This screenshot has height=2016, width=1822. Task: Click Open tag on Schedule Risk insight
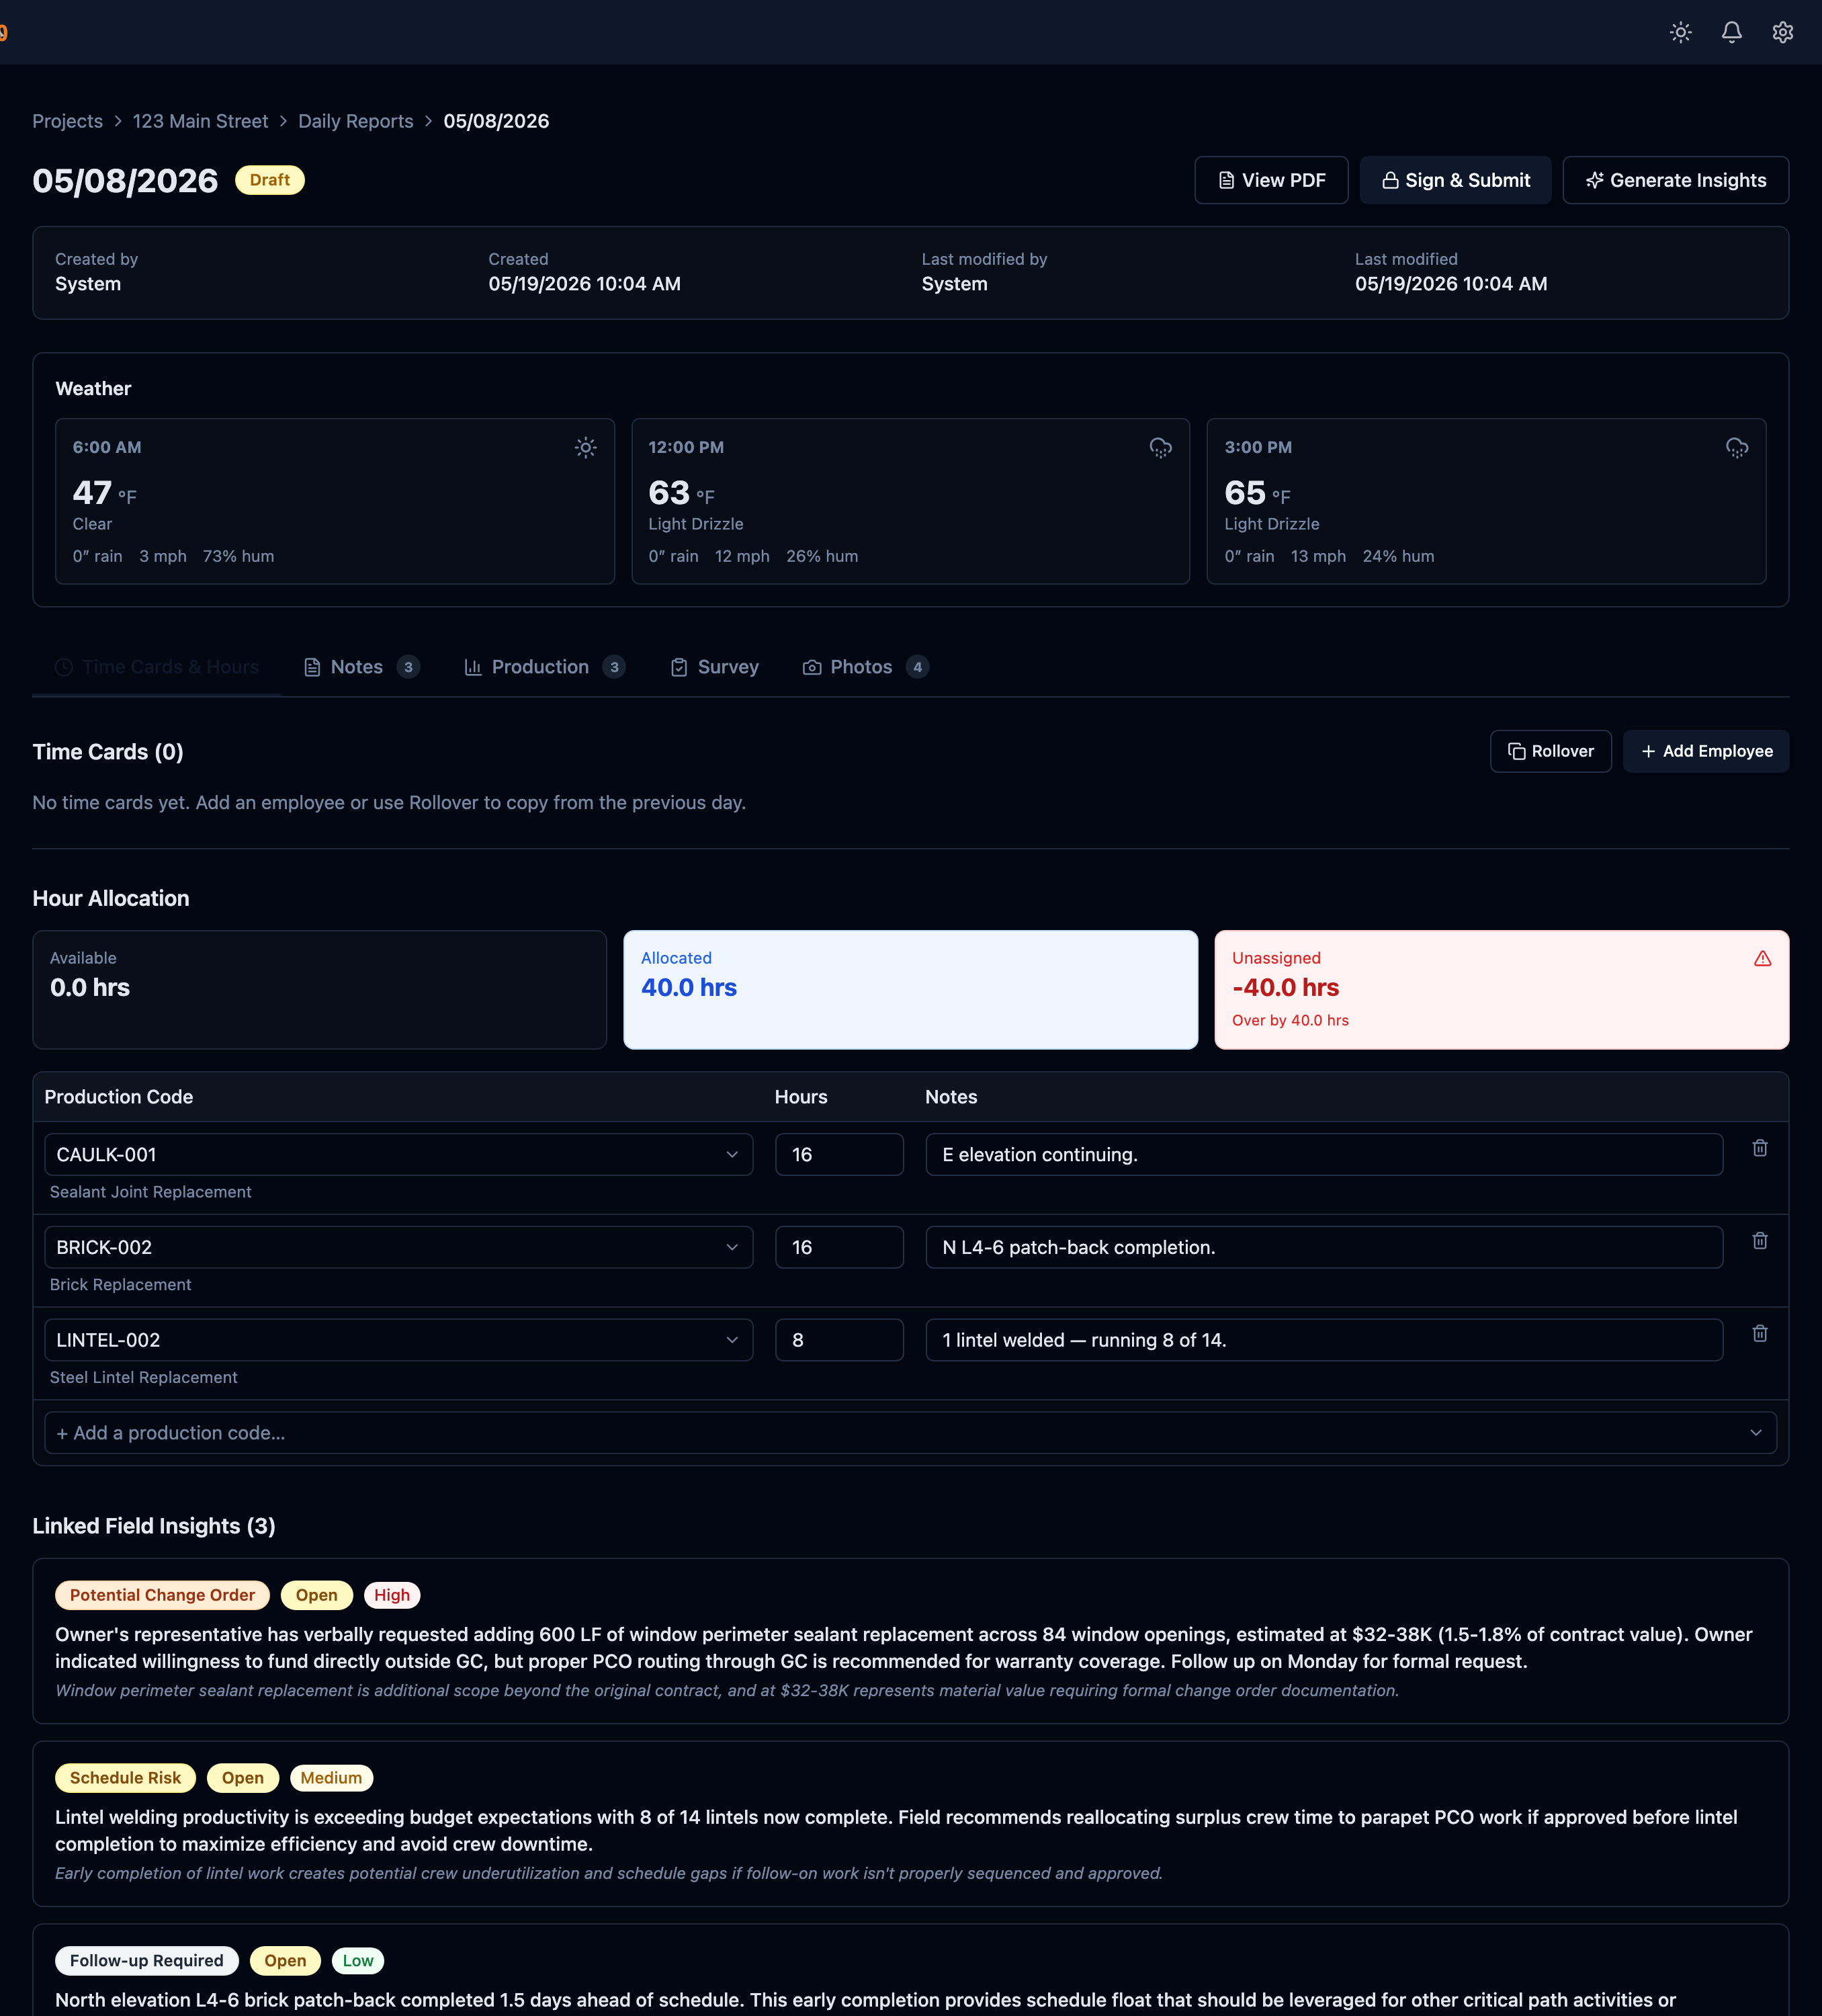pyautogui.click(x=243, y=1778)
